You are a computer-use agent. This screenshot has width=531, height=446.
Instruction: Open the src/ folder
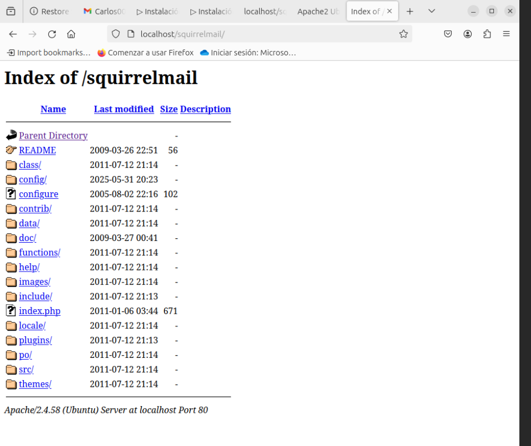coord(27,369)
